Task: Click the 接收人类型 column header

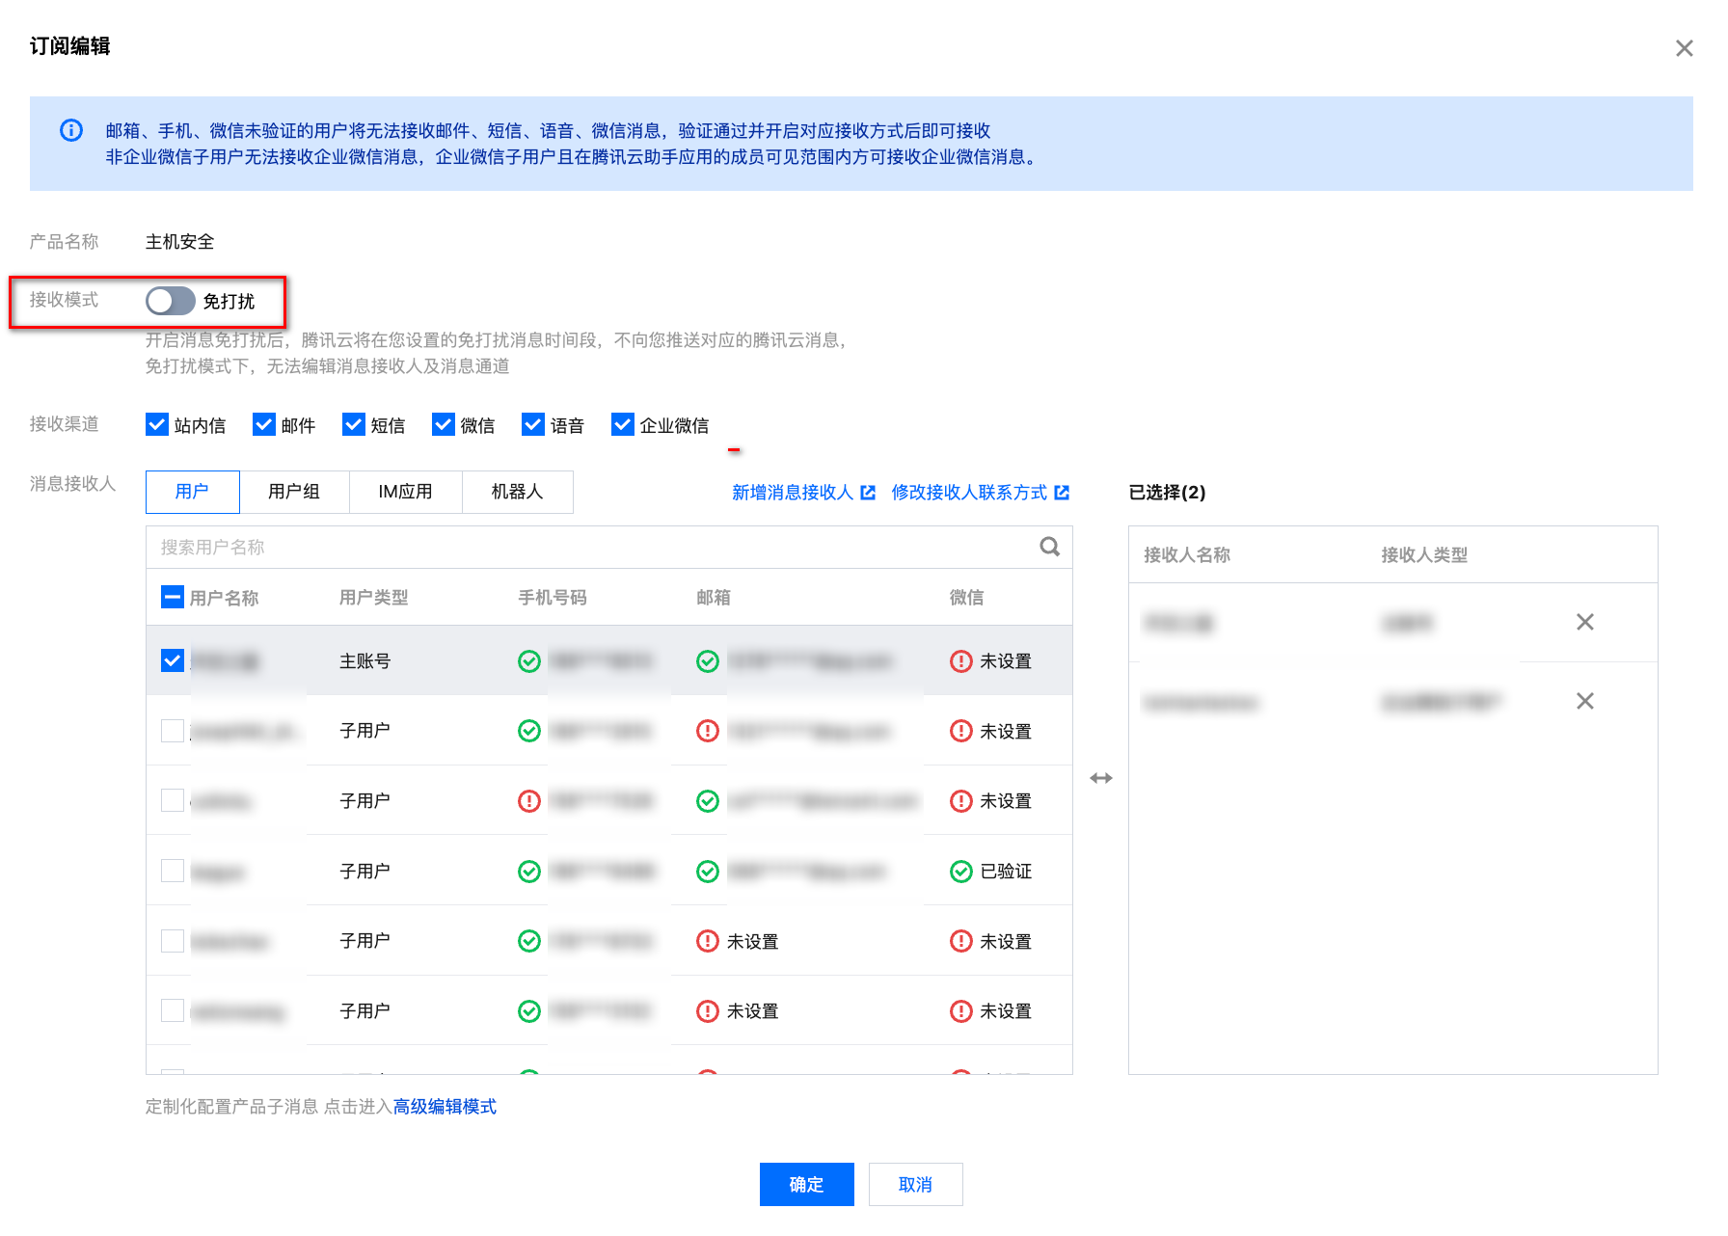Action: (x=1424, y=554)
